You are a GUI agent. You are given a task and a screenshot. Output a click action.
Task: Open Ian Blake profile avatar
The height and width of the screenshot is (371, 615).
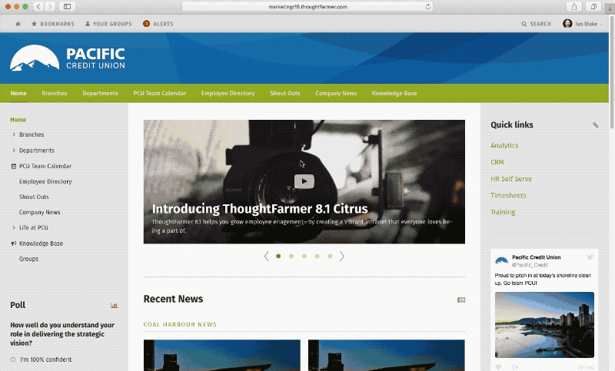[567, 24]
